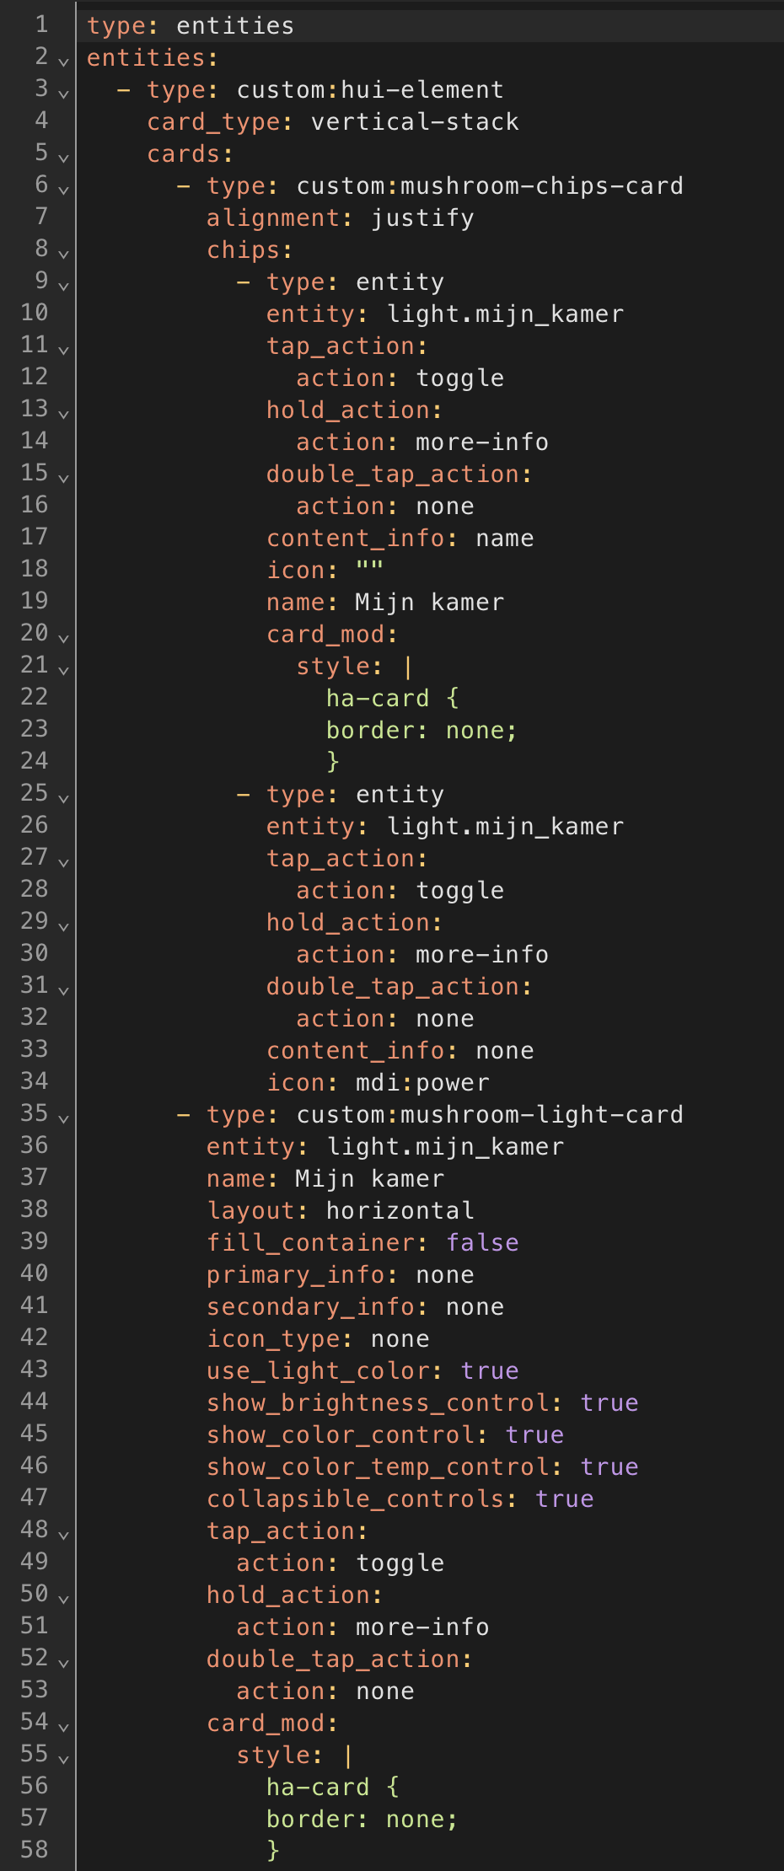Collapse the second entity chip at line 25
This screenshot has width=784, height=1871.
click(63, 797)
